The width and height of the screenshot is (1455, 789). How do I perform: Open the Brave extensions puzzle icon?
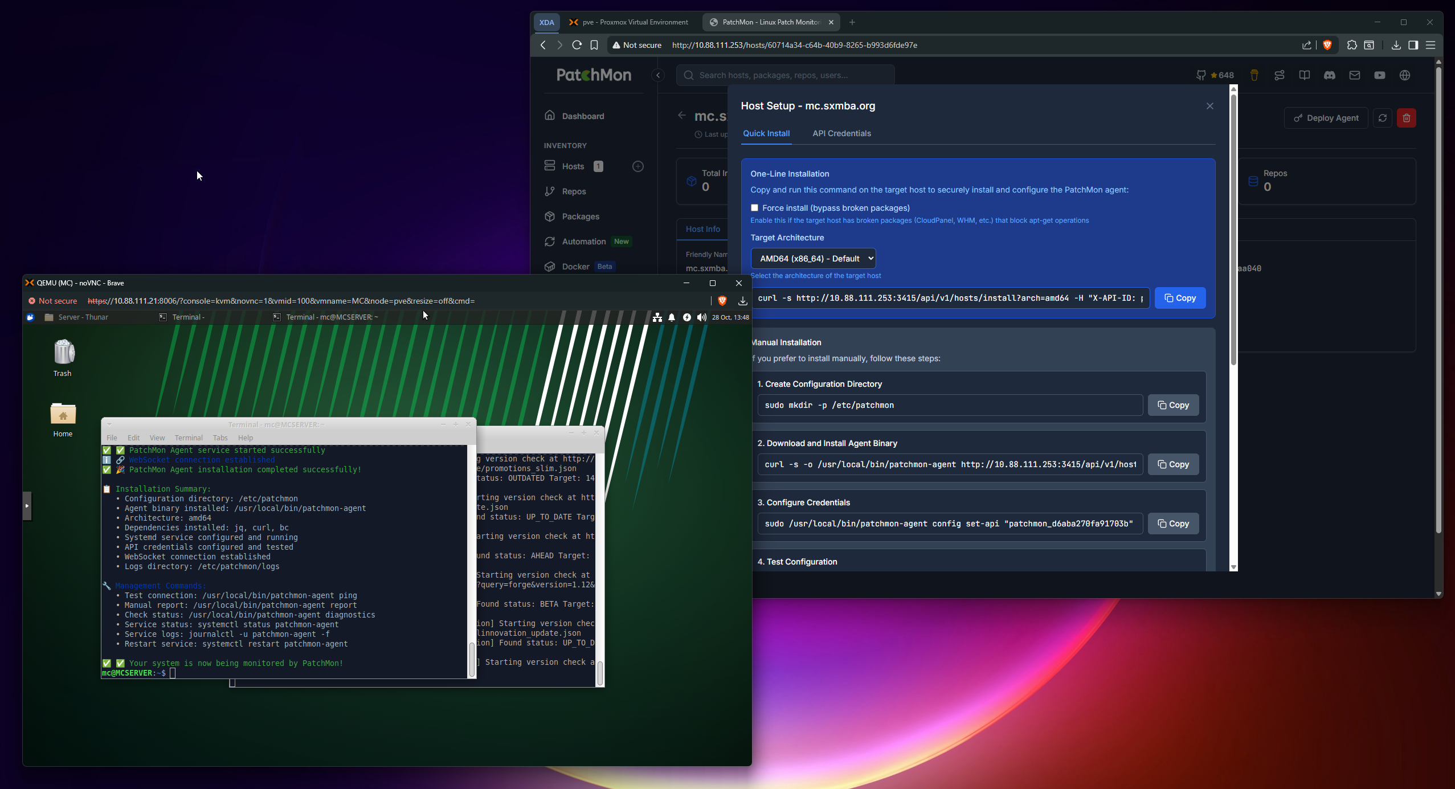pos(1352,45)
